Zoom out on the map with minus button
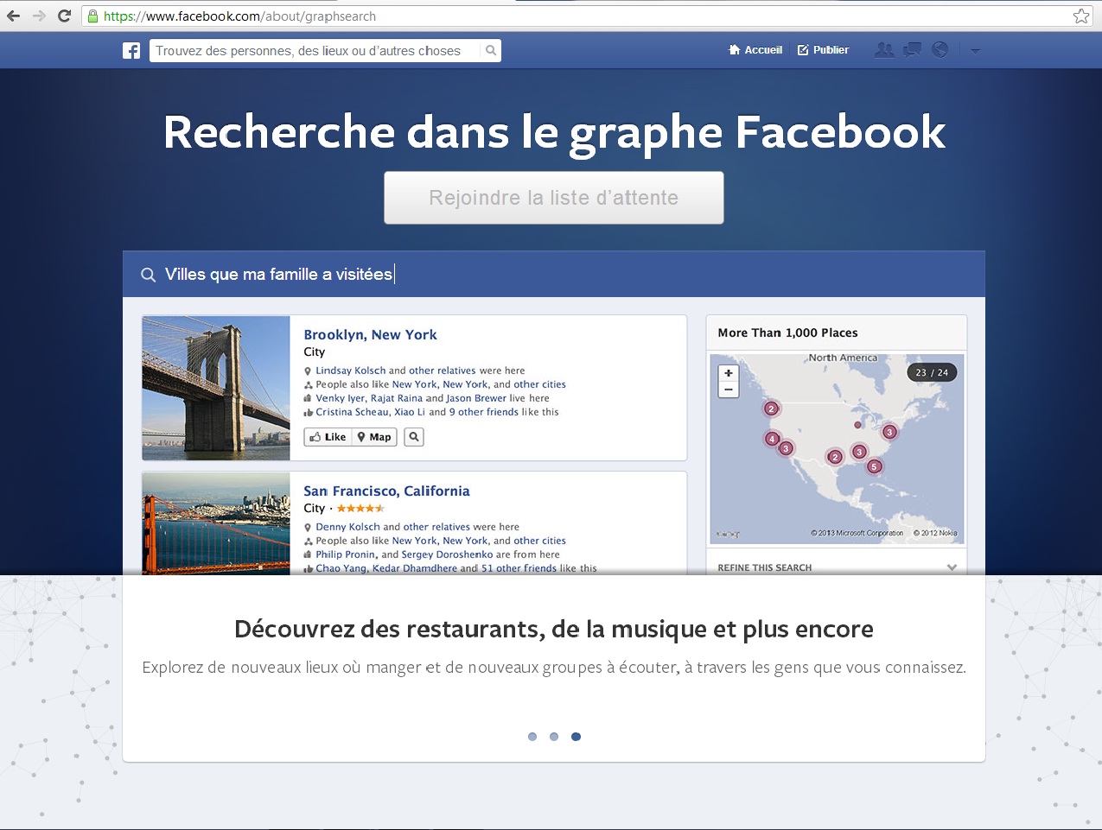This screenshot has width=1102, height=830. point(729,390)
